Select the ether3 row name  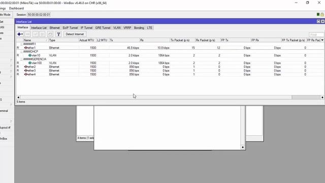coord(31,71)
